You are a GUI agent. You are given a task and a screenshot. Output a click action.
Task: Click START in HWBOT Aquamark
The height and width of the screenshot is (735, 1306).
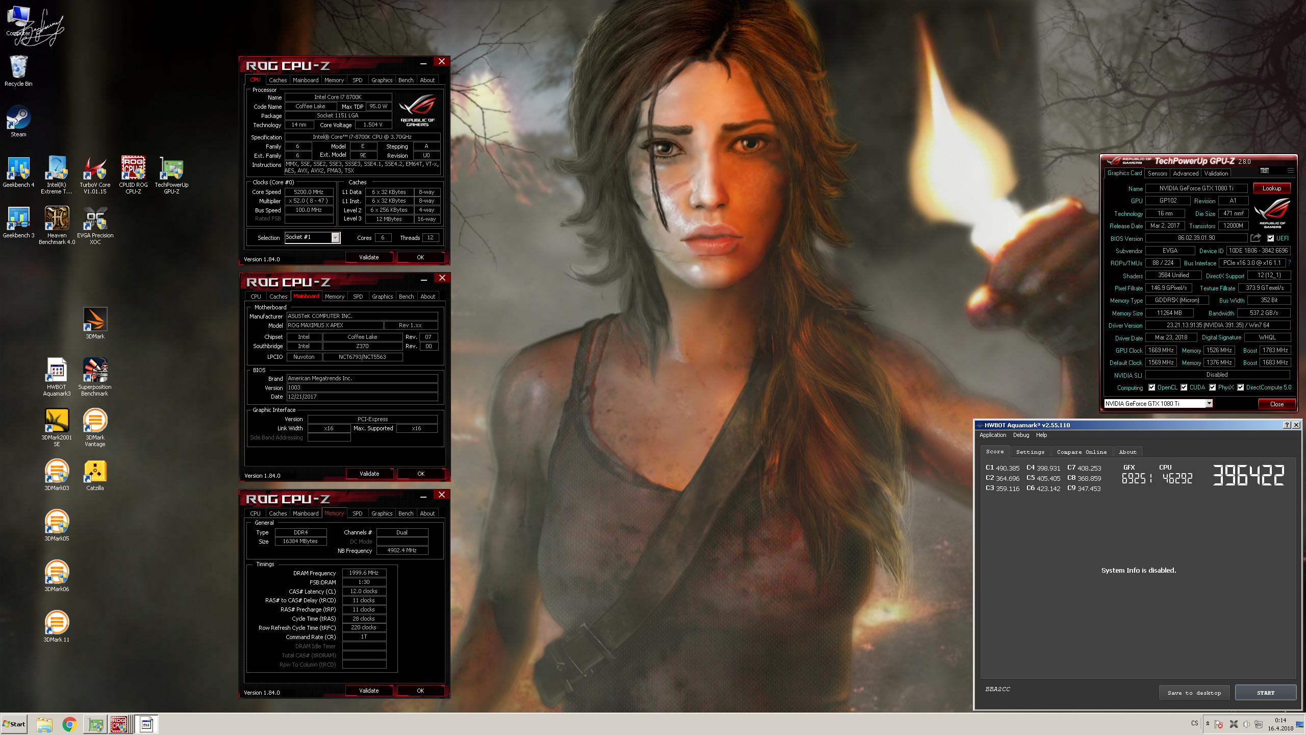point(1266,693)
